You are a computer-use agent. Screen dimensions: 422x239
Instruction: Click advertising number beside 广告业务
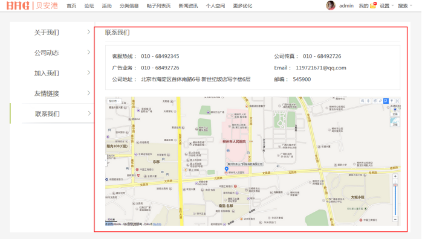[160, 68]
